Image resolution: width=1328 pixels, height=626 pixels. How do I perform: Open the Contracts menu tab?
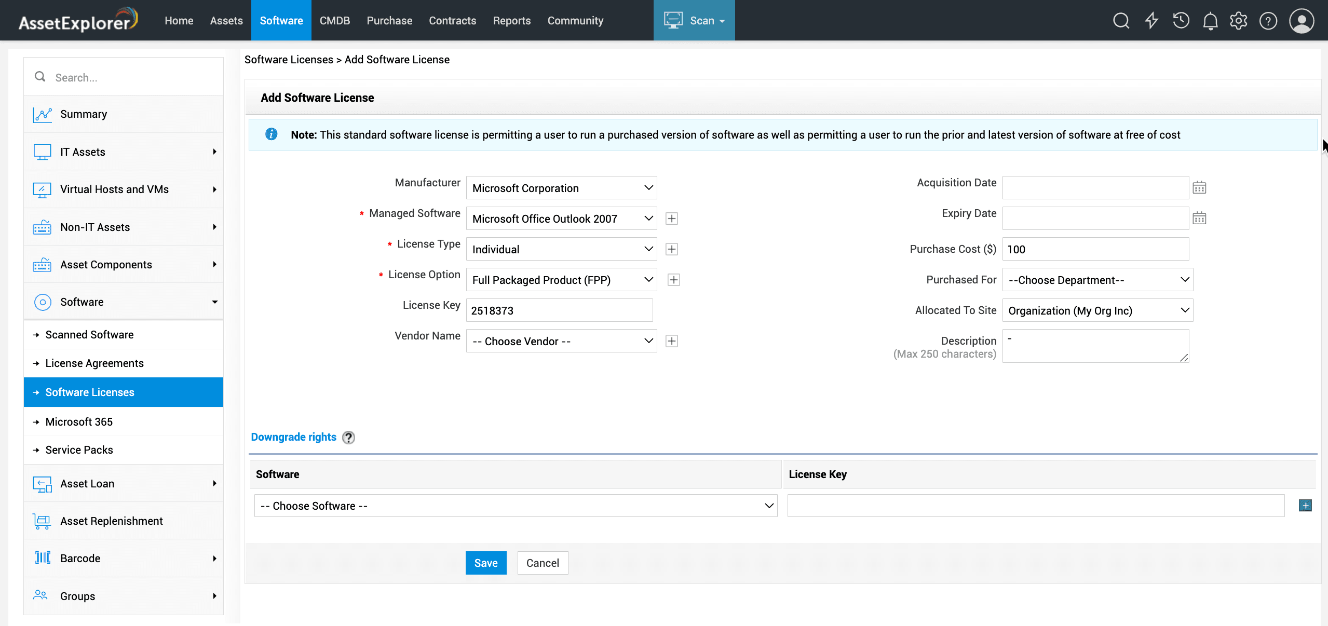click(x=452, y=21)
